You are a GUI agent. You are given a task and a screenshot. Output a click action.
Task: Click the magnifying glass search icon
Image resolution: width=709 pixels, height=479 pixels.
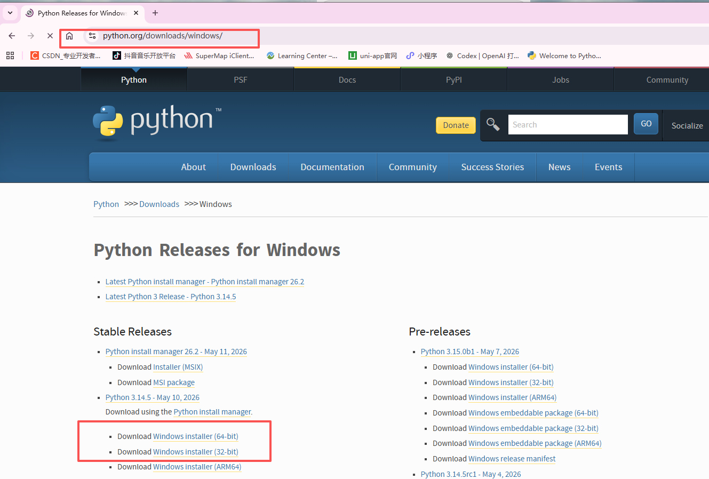pos(493,125)
